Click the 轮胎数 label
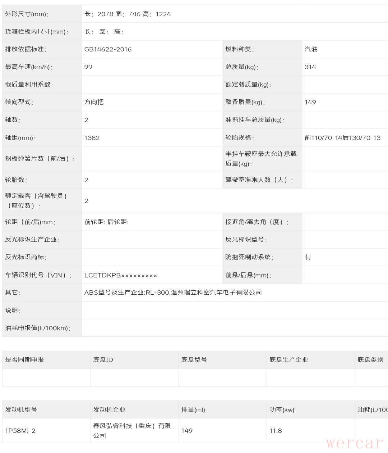388x453 pixels. pyautogui.click(x=16, y=180)
